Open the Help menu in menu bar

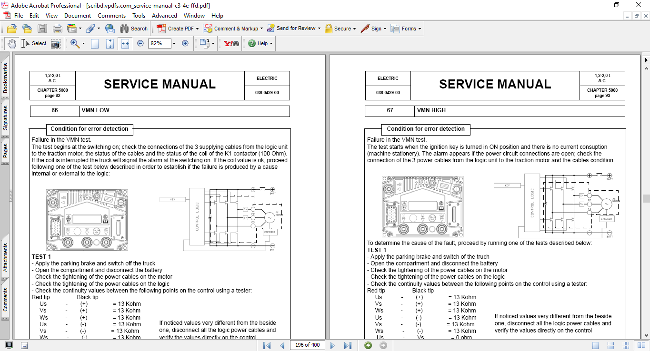pos(217,16)
